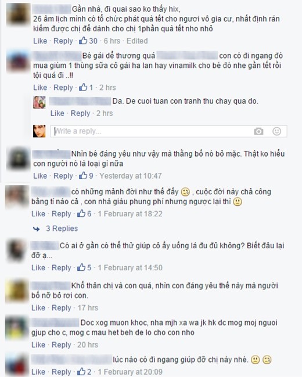Like the 'Da. De cuoi tuan' reply
The width and height of the screenshot is (302, 377).
57,113
